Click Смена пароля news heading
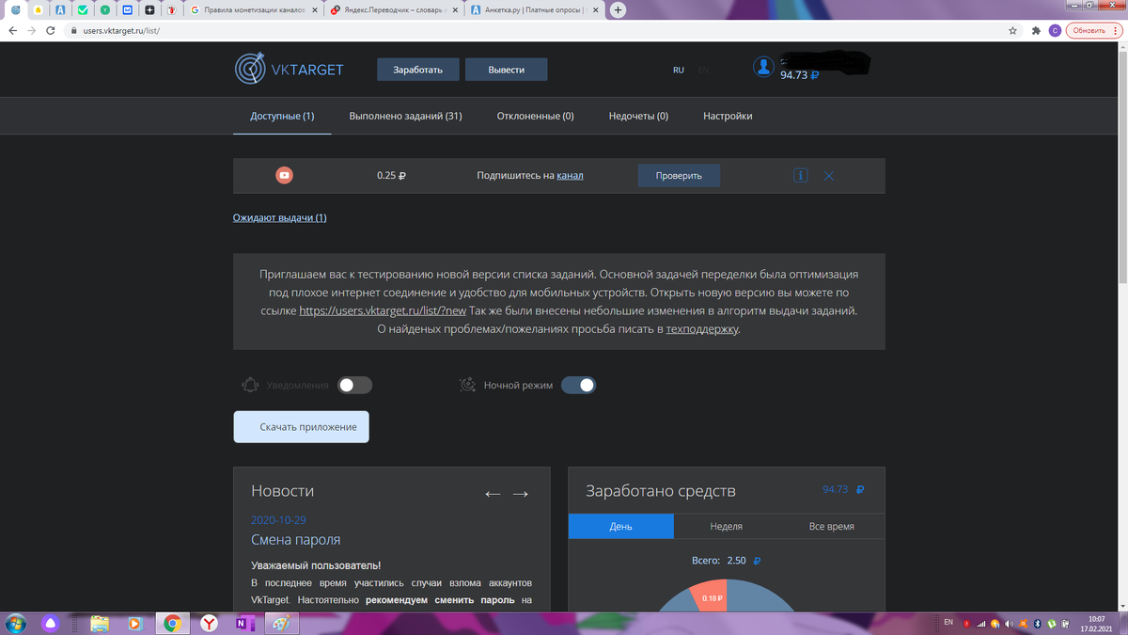 [x=295, y=540]
